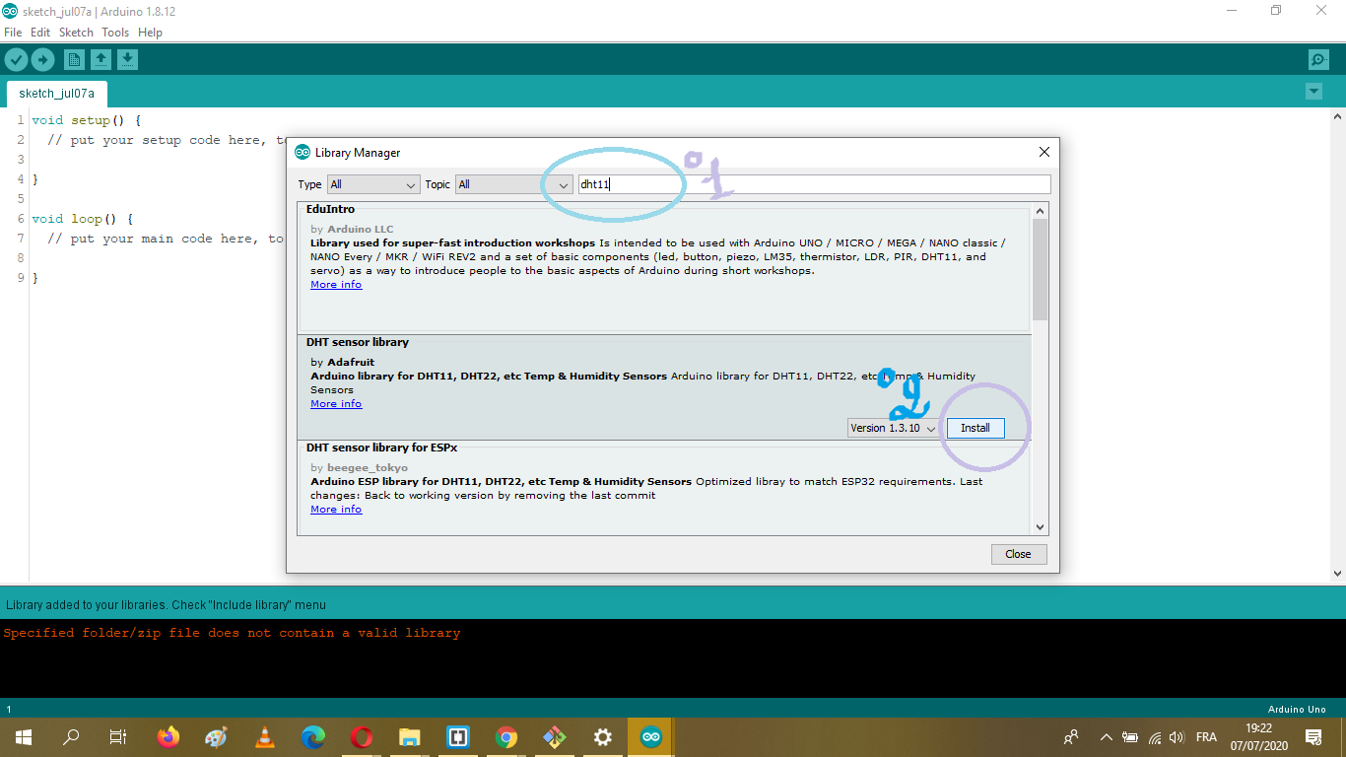1346x757 pixels.
Task: Open the Action Center notifications icon
Action: click(x=1313, y=737)
